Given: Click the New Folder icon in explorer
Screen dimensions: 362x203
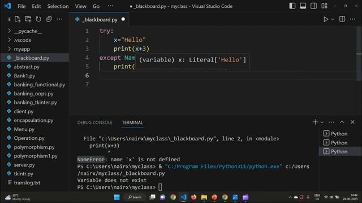Looking at the screenshot, I should pos(28,19).
